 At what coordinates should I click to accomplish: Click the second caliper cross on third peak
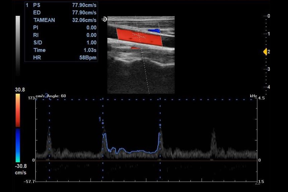(160, 125)
